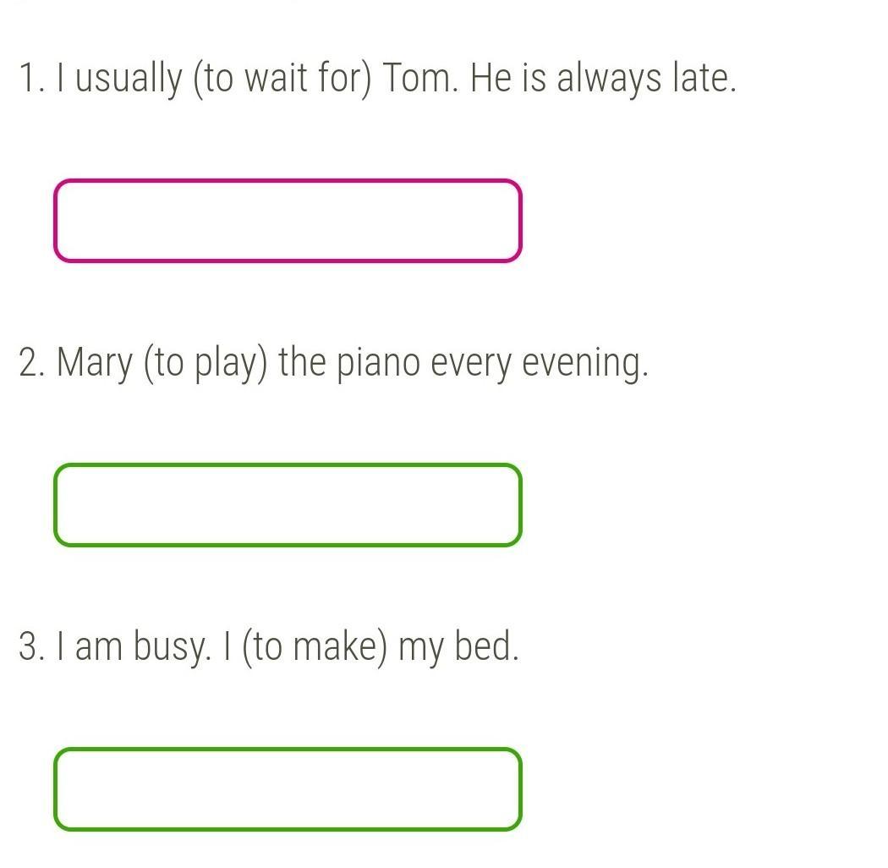This screenshot has height=868, width=888.
Task: Click the '(to wait for)' verb prompt
Action: 282,80
